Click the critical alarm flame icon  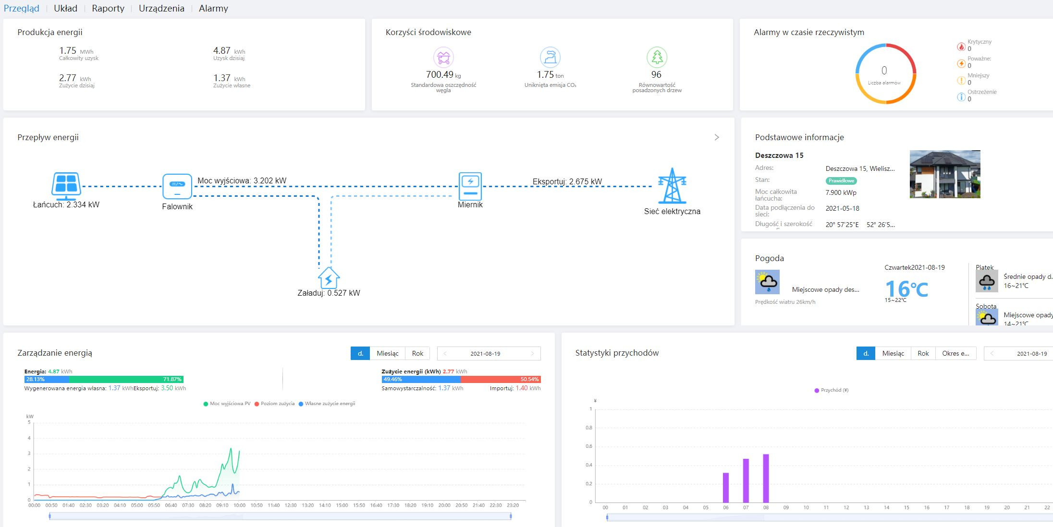(961, 46)
